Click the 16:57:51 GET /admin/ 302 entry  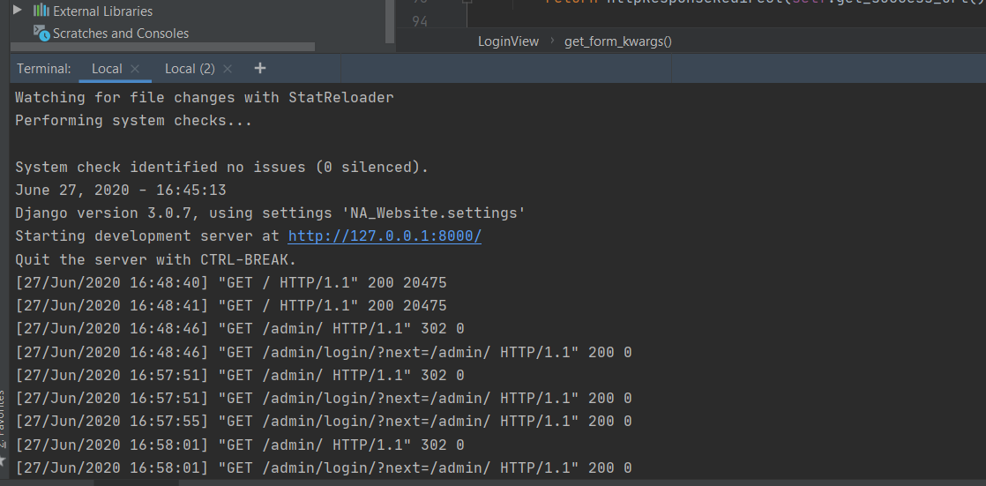tap(240, 376)
